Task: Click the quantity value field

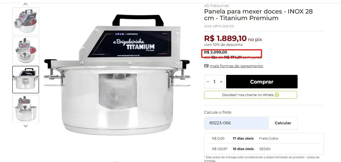Action: coord(214,82)
